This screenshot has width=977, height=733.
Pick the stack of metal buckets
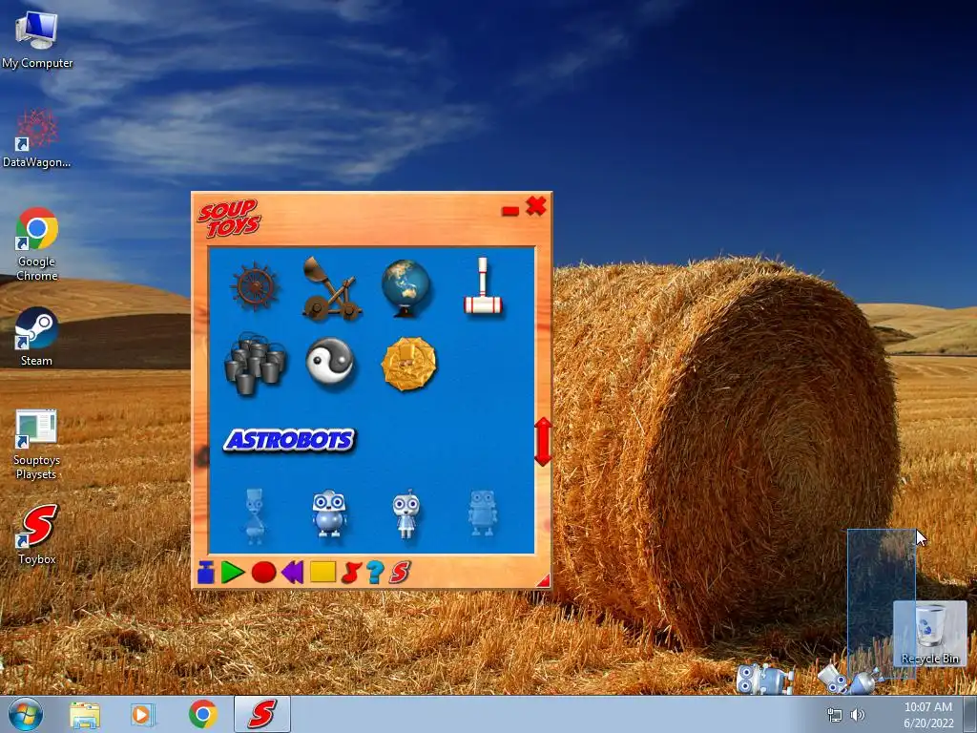coord(256,364)
